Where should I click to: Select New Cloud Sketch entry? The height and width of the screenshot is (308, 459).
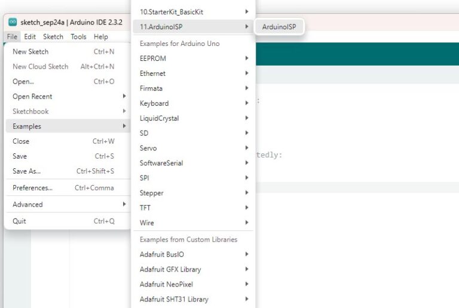tap(68, 67)
